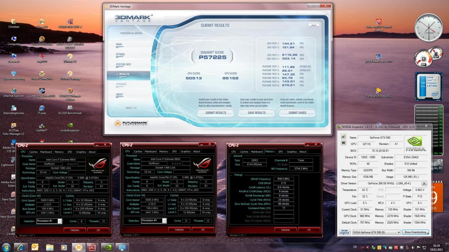The image size is (449, 252).
Task: Open the Avira AntiVir Control Center icon
Action: (378, 25)
